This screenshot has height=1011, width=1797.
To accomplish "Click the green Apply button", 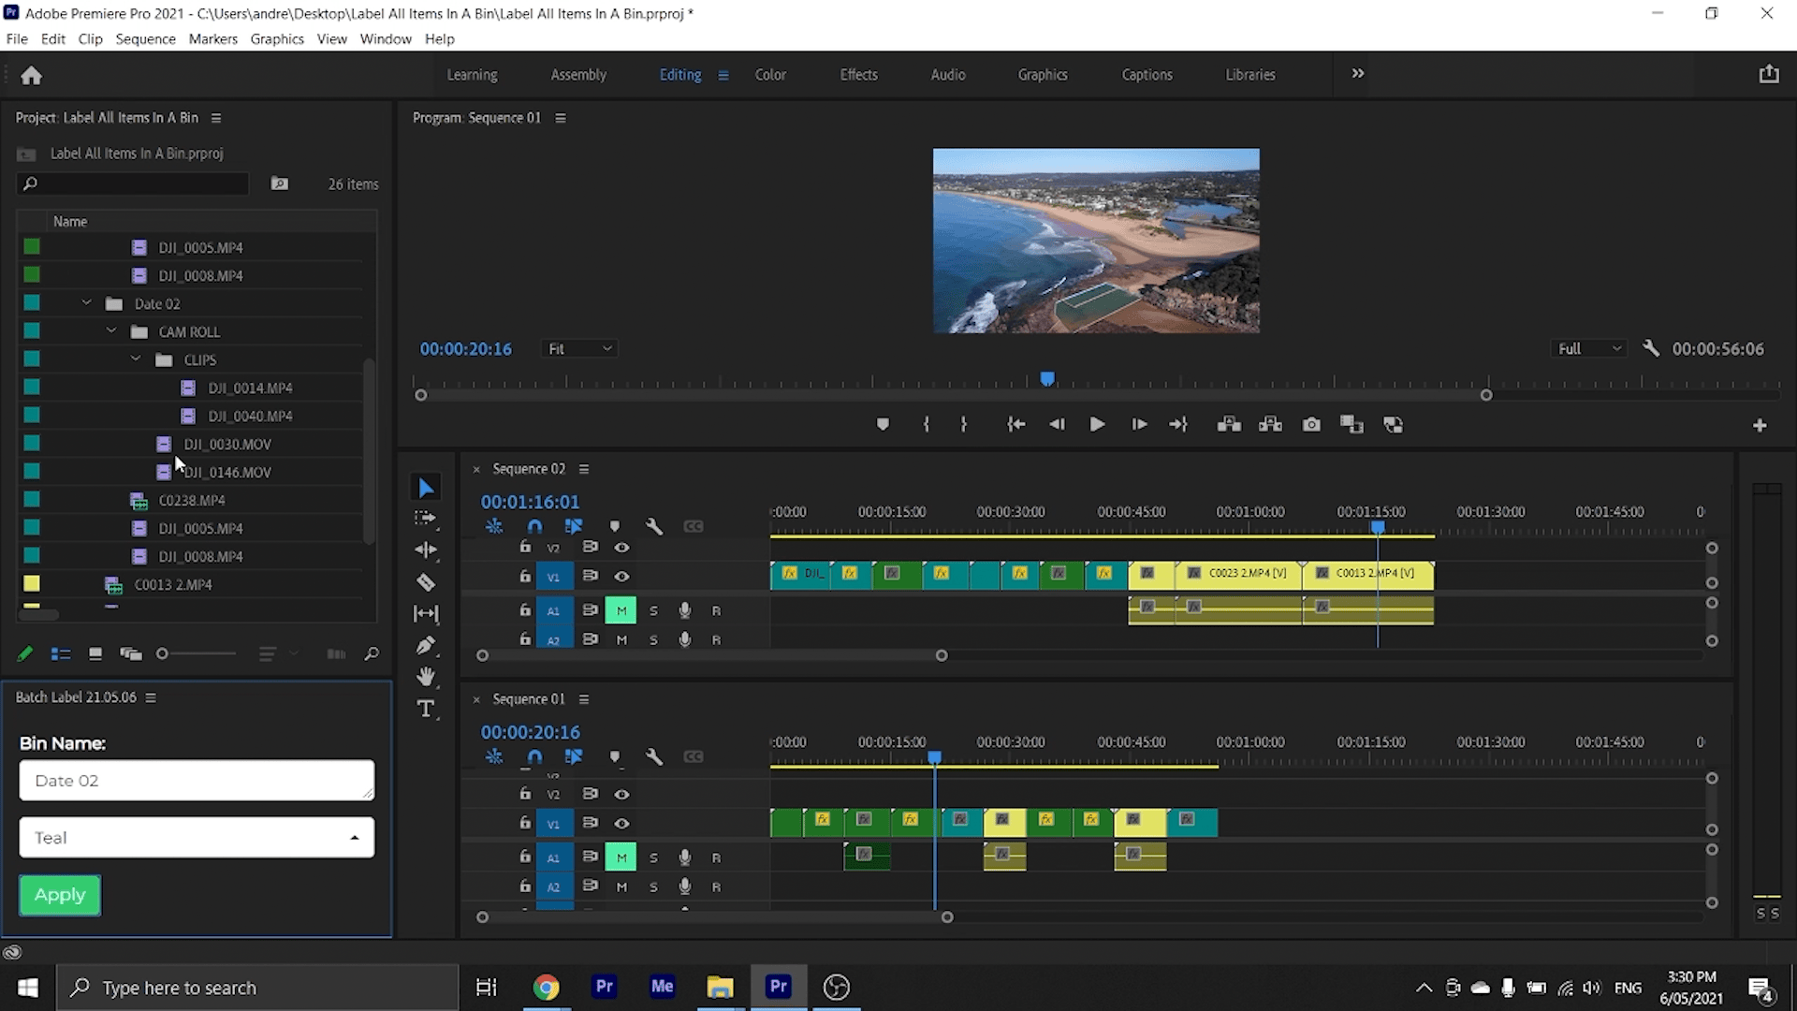I will 60,895.
